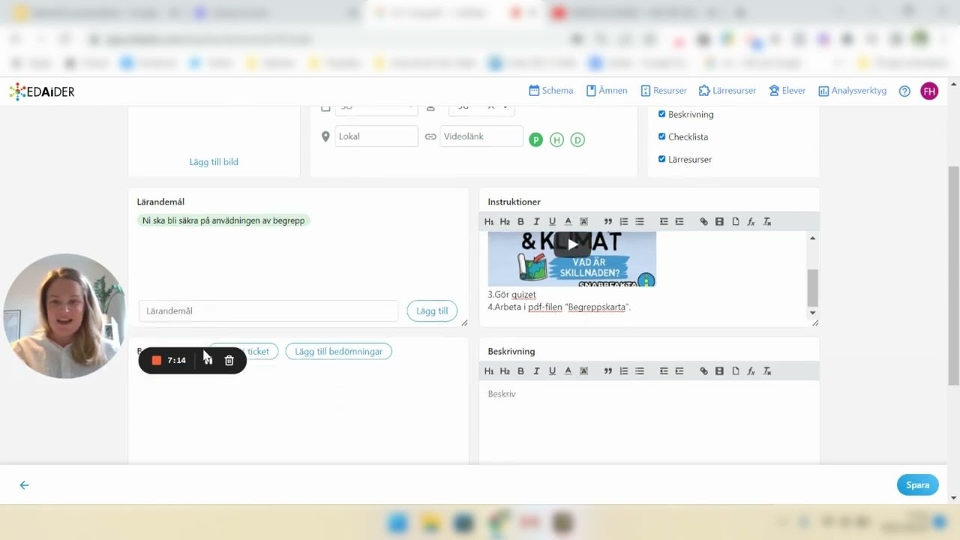Toggle bold in Instruktioner editor
Image resolution: width=960 pixels, height=540 pixels.
click(520, 222)
